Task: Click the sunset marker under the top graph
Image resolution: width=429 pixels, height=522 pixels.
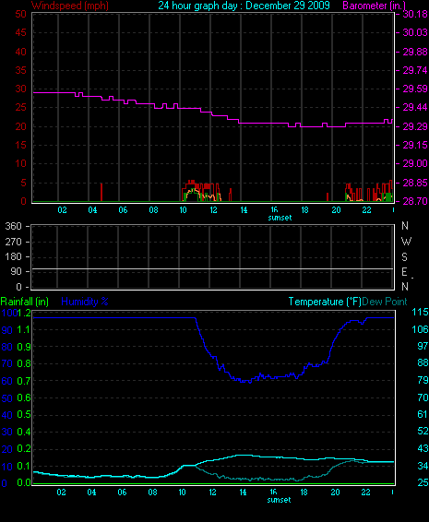Action: click(280, 218)
